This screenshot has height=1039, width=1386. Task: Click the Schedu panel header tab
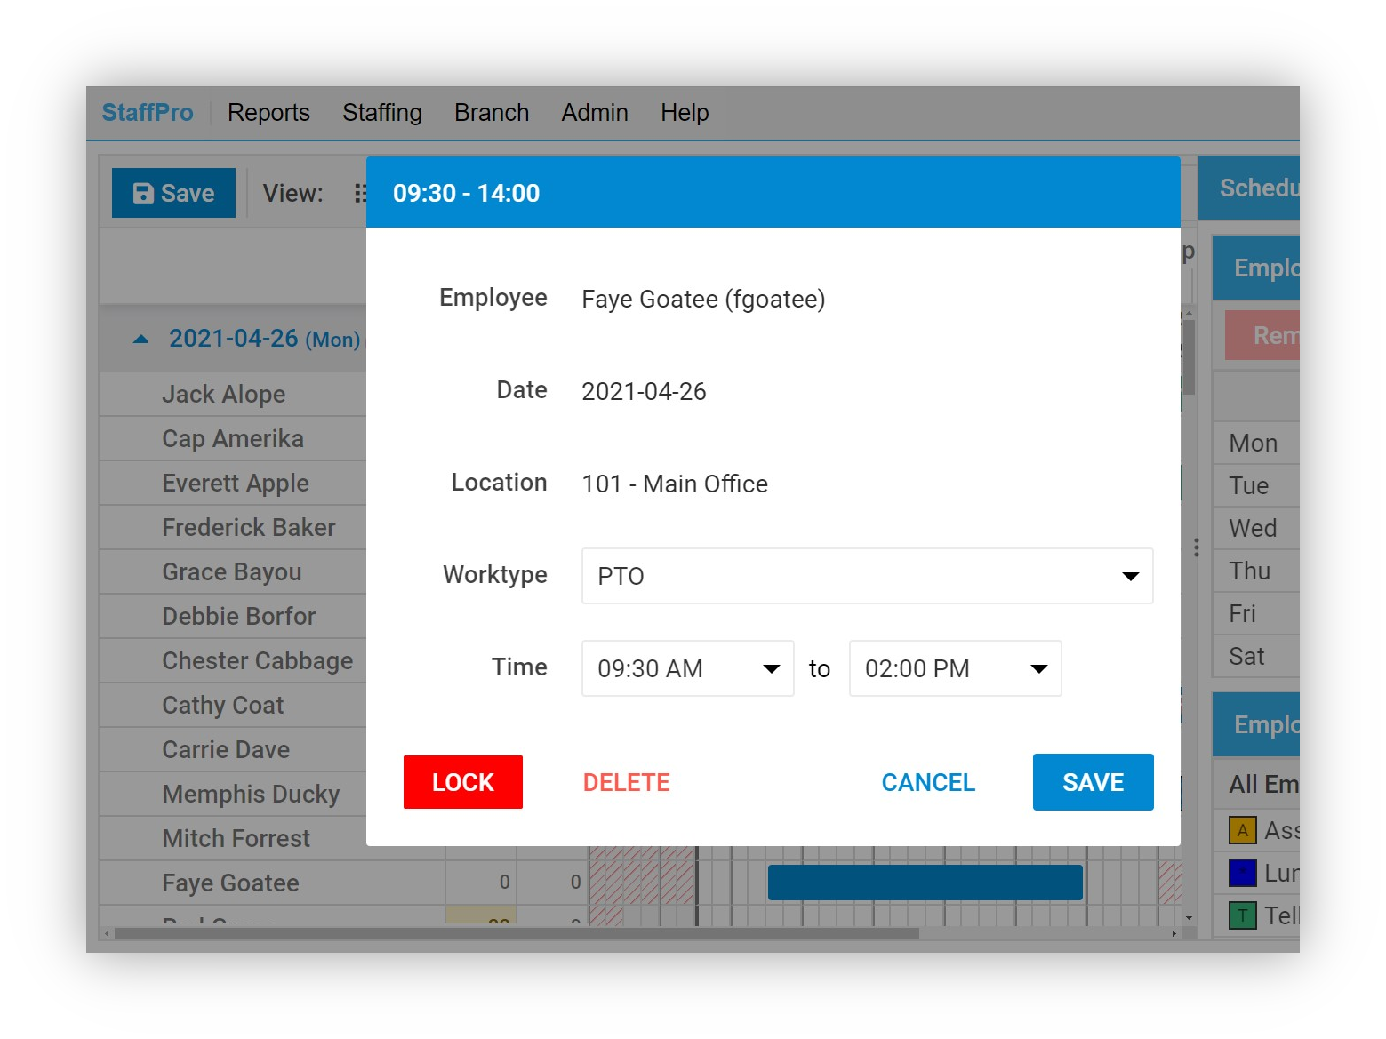click(x=1249, y=188)
